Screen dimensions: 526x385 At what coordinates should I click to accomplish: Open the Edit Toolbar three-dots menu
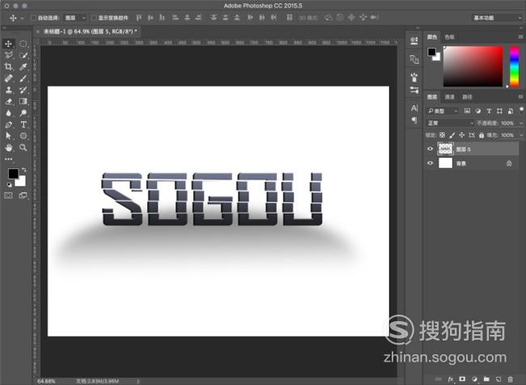8,159
